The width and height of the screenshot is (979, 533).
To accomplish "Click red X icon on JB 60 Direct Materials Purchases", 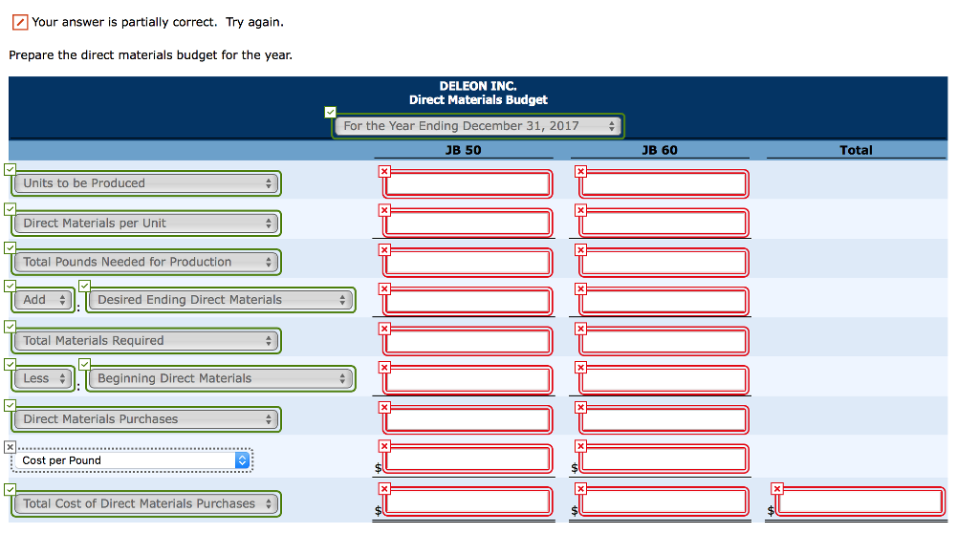I will tap(580, 407).
